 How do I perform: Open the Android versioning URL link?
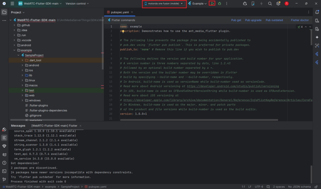(233, 87)
